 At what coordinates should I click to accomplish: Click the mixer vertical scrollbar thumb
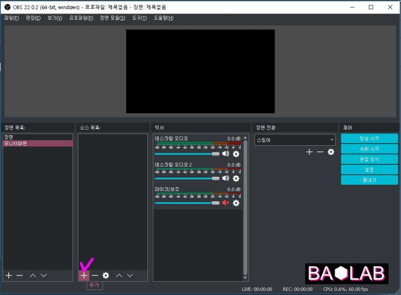[x=245, y=207]
